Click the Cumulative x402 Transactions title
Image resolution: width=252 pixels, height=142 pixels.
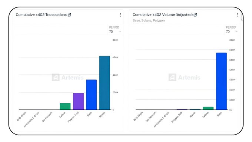click(x=41, y=14)
